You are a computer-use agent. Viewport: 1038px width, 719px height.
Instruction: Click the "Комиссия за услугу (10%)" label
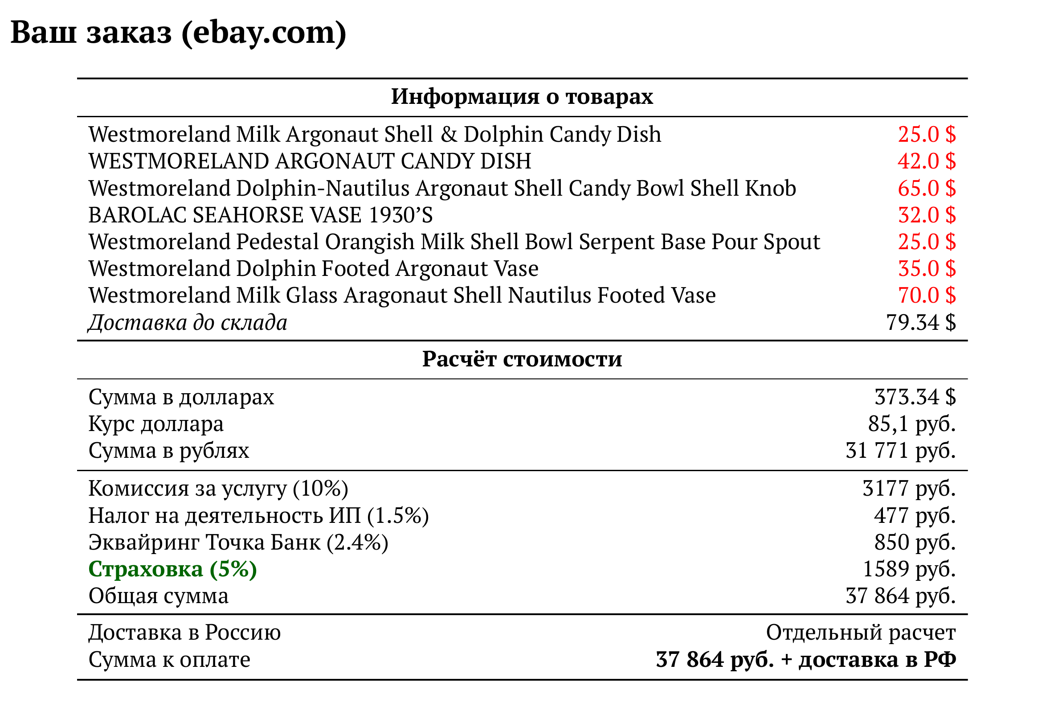click(218, 489)
